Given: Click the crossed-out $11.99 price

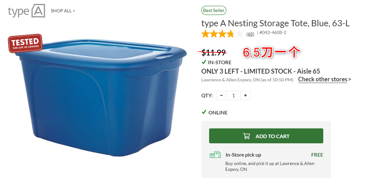Looking at the screenshot, I should click(x=213, y=52).
